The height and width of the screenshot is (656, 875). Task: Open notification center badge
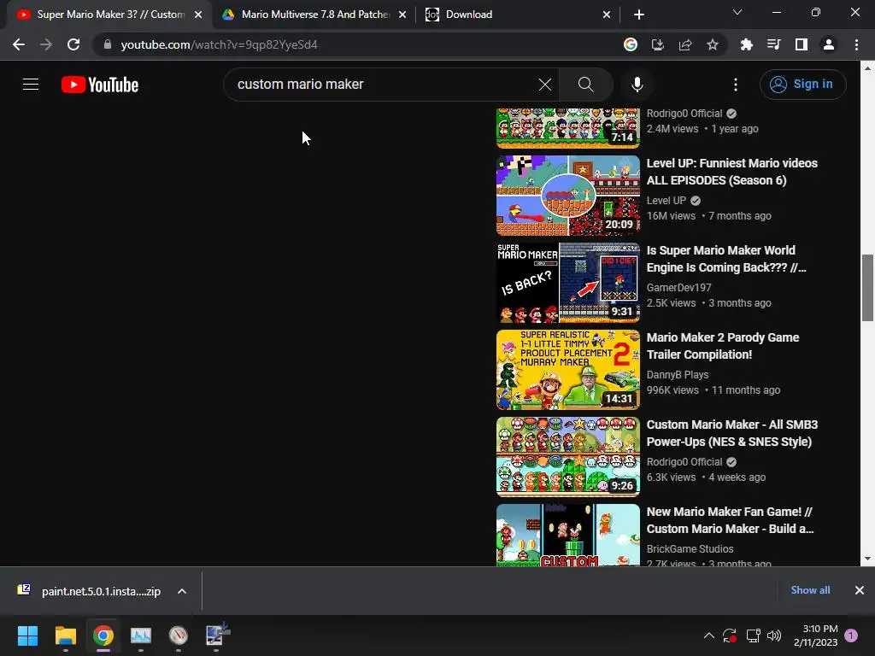coord(851,635)
